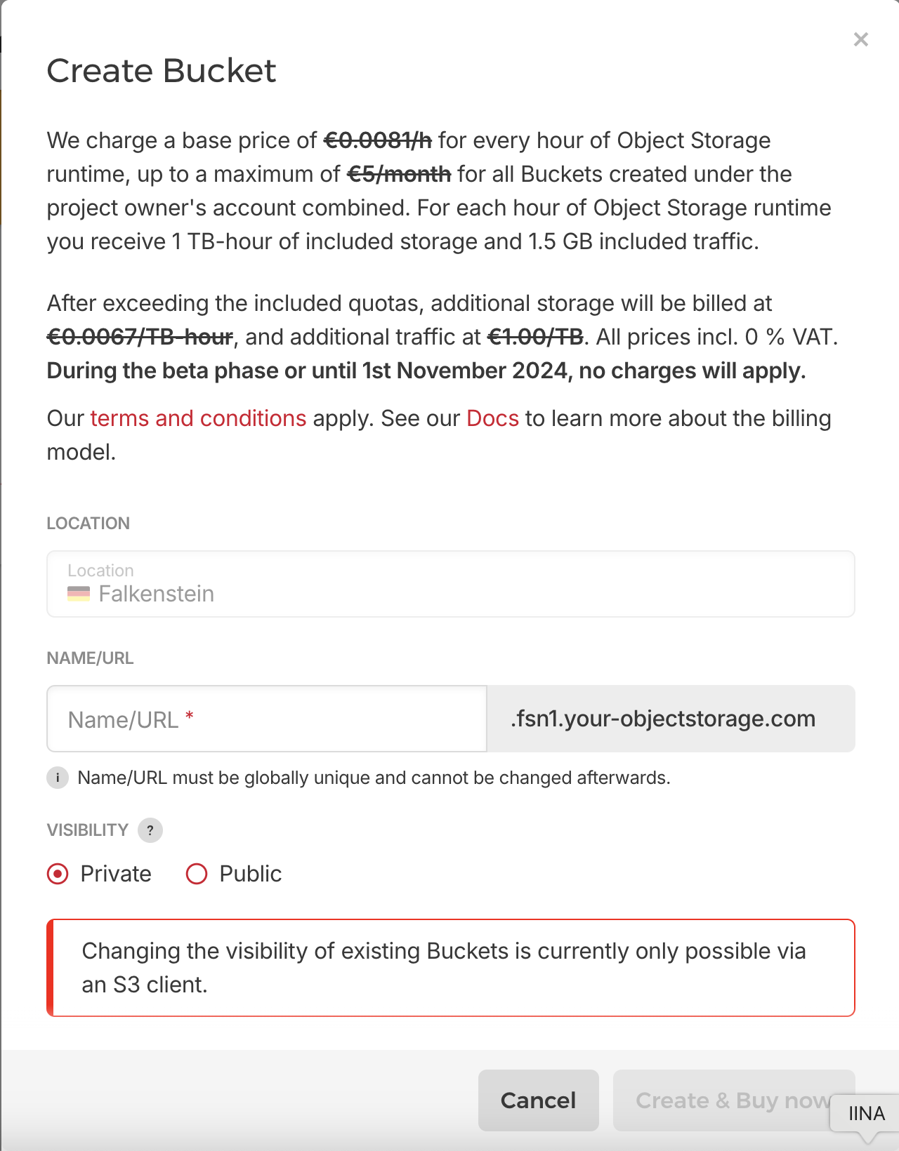Select the Public visibility radio button
Screen dimensions: 899x1151
(x=197, y=874)
